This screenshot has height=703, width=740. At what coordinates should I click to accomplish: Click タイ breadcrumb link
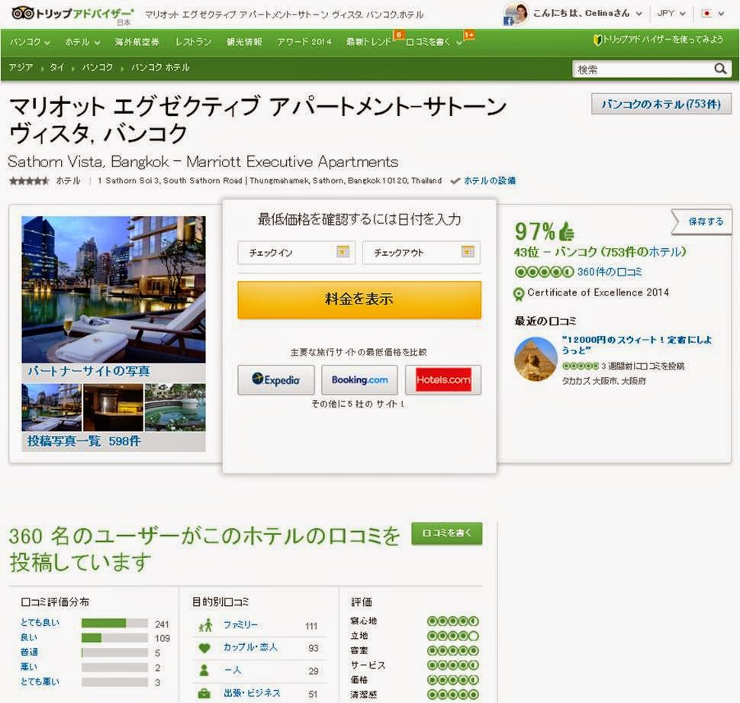[57, 67]
